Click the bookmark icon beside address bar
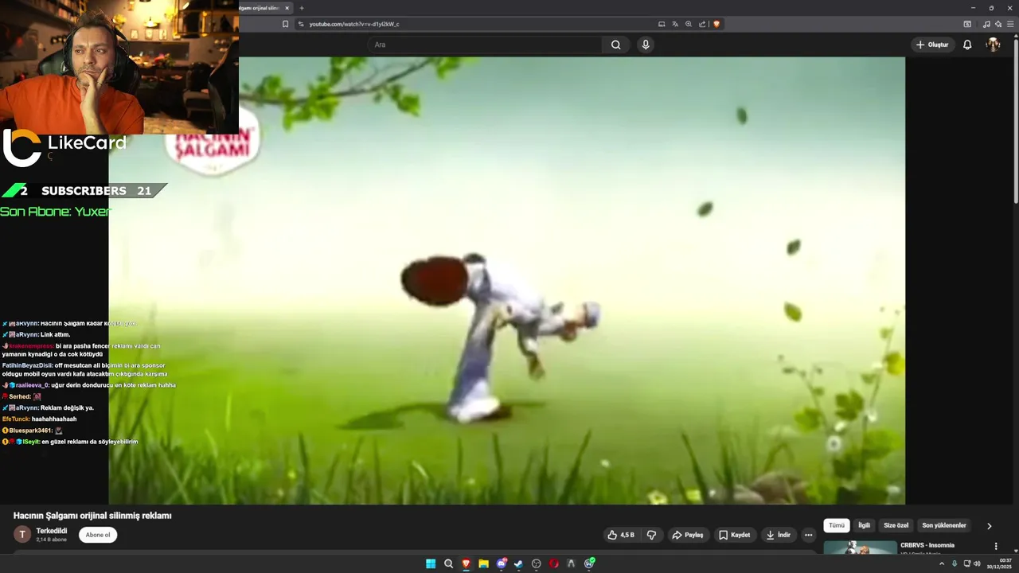The image size is (1019, 573). 285,24
